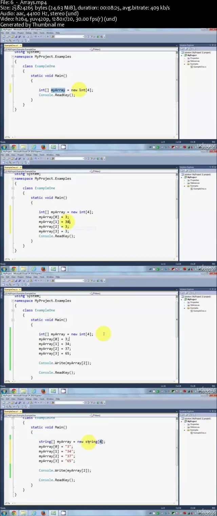Click the line 'myArray[1] = 34;' in the 00:03:22 frame
217x516 pixels.
55,222
